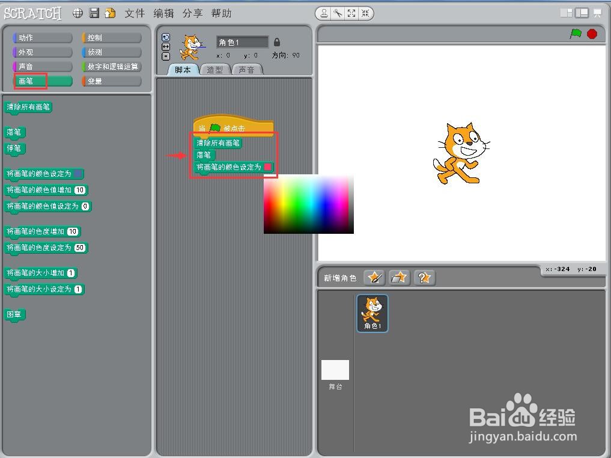Viewport: 611px width, 458px height.
Task: Select the 画笔 block category
Action: (x=29, y=81)
